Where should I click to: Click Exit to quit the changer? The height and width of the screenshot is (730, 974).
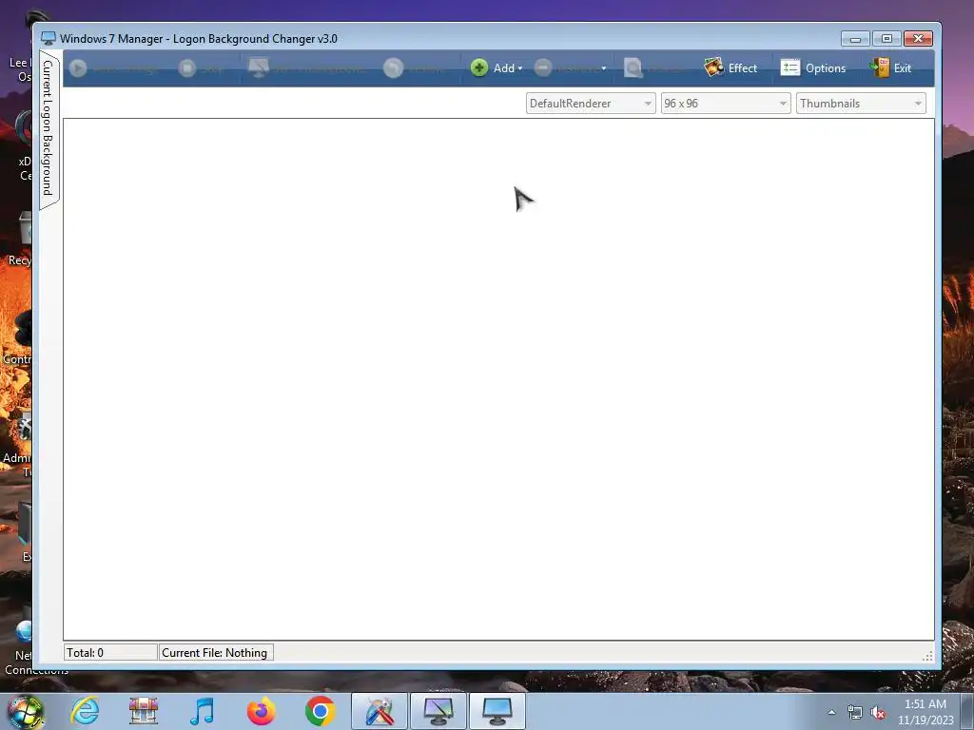tap(891, 67)
